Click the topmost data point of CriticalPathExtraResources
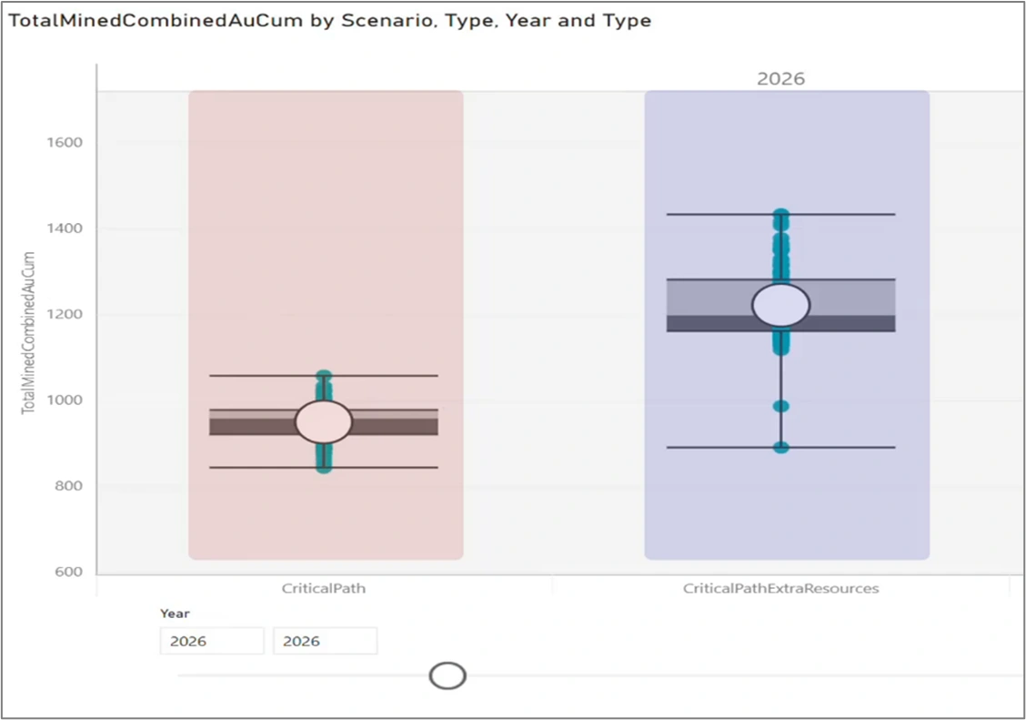Screen dimensions: 1026x720 (x=780, y=215)
